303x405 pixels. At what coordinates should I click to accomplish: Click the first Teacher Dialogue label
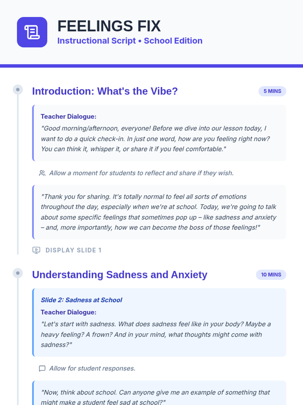click(68, 116)
